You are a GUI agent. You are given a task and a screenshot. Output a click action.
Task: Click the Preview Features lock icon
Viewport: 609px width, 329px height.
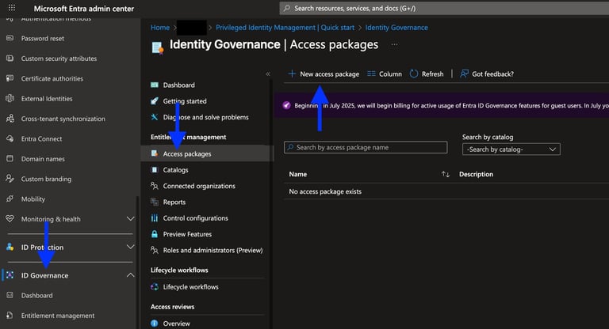tap(154, 234)
